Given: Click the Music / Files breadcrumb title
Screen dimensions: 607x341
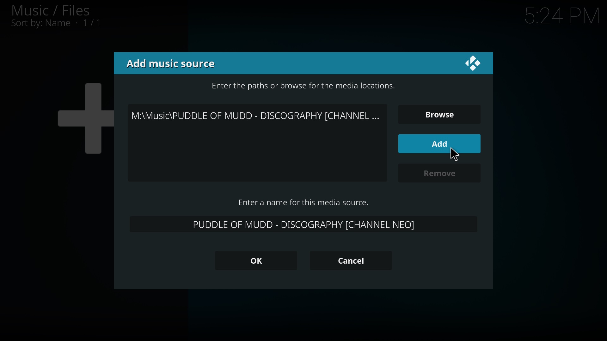Looking at the screenshot, I should [x=51, y=10].
